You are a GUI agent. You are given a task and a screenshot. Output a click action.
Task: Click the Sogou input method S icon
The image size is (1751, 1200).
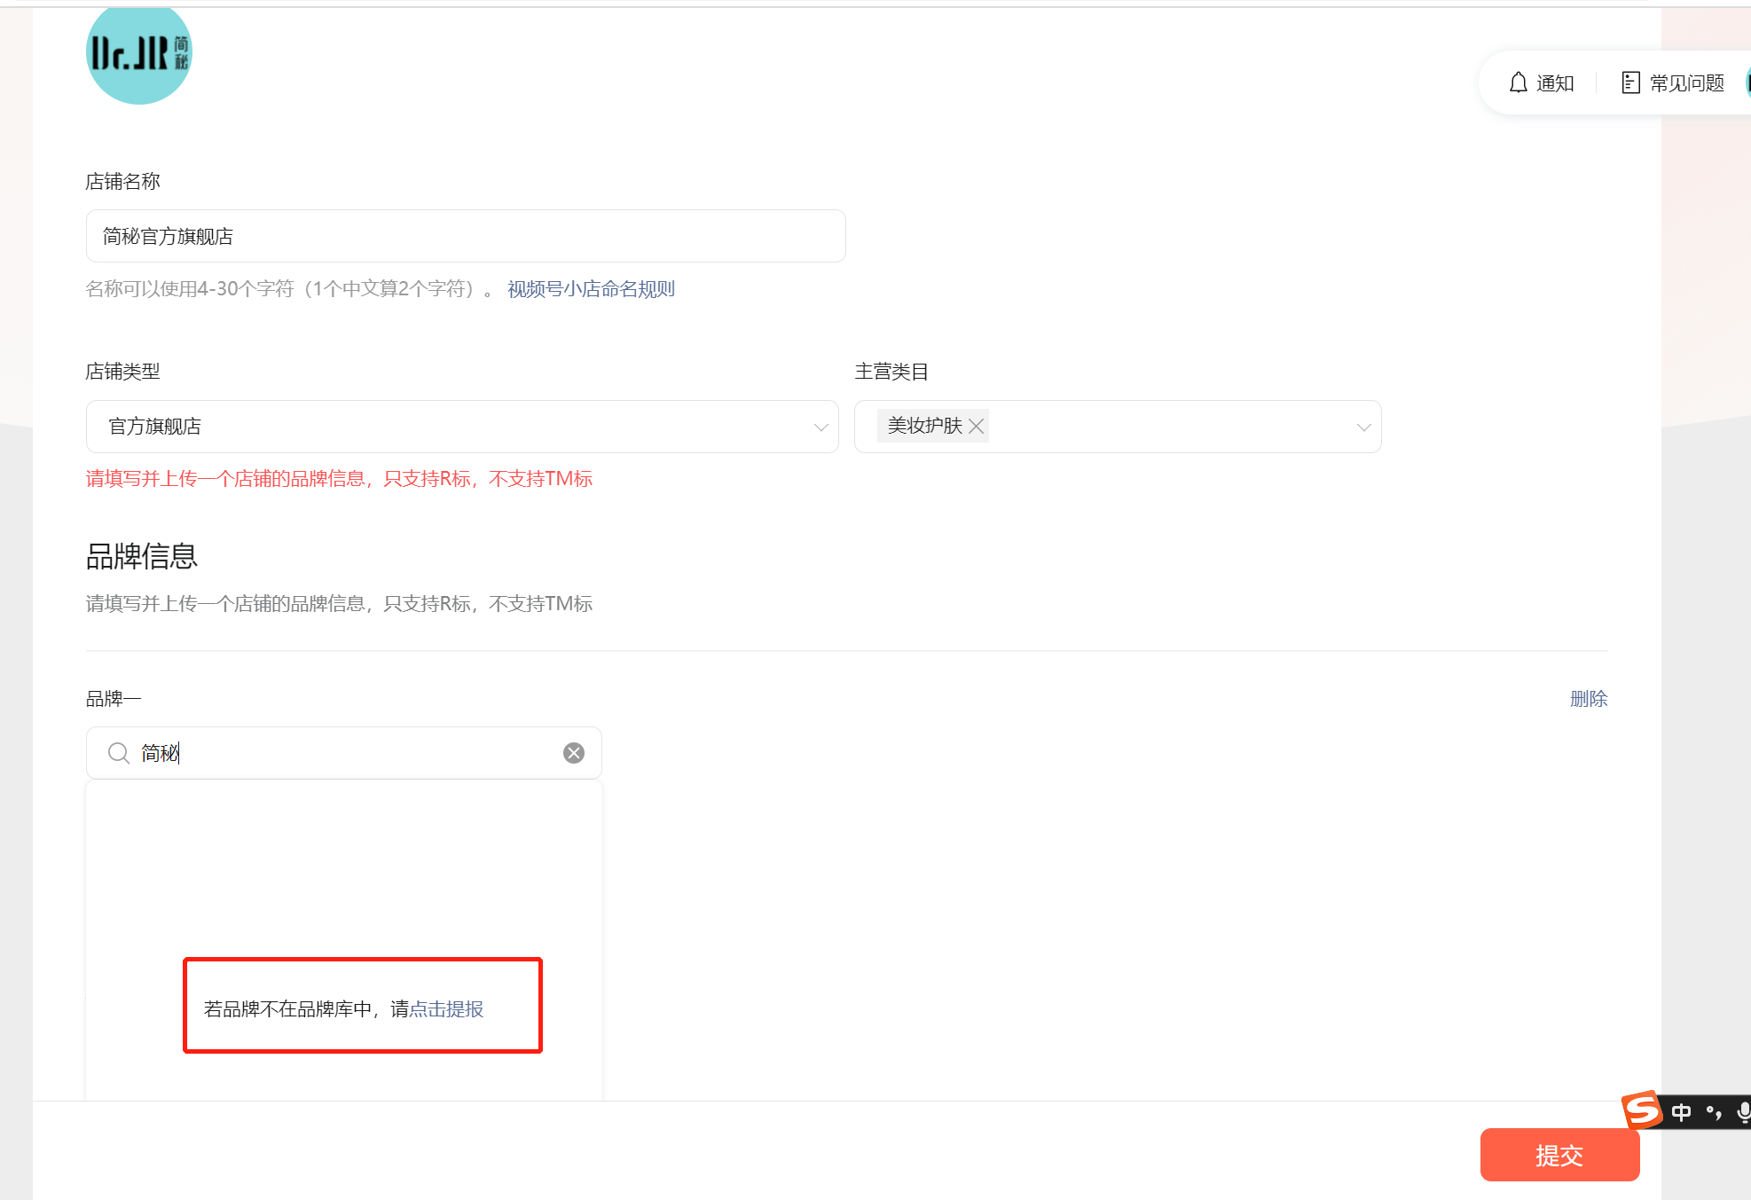pos(1641,1110)
